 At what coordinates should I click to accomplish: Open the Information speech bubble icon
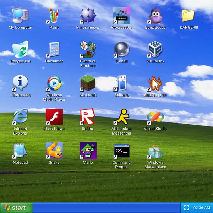click(20, 83)
